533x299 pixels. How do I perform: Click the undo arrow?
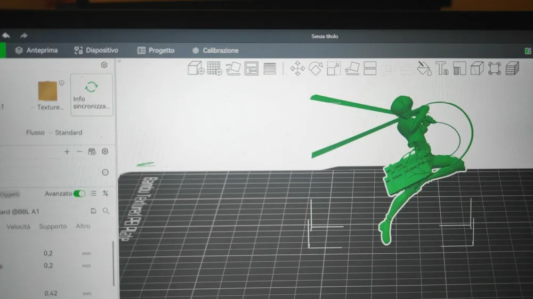(x=6, y=35)
